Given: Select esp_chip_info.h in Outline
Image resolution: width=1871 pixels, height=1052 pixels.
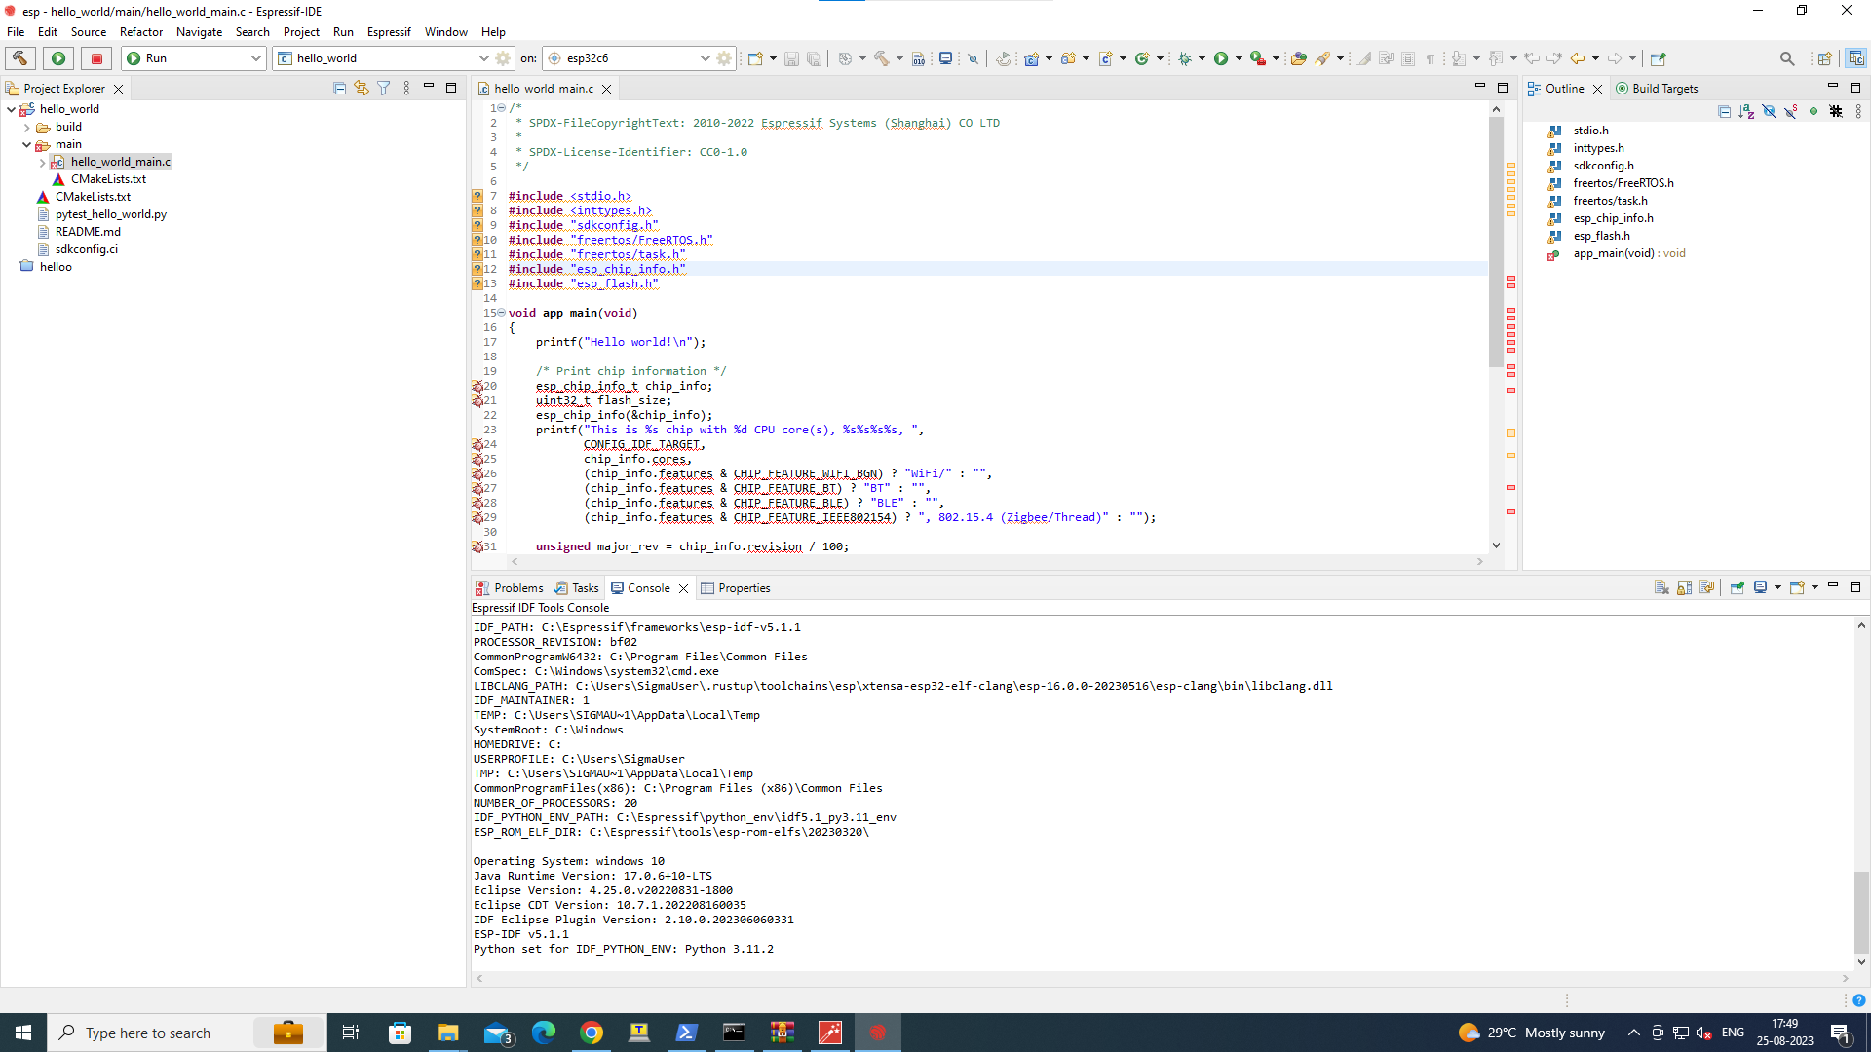Looking at the screenshot, I should coord(1613,218).
